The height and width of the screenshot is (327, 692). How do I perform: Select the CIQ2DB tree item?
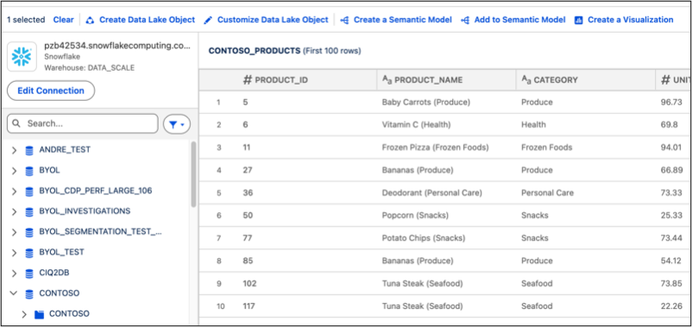pyautogui.click(x=53, y=273)
